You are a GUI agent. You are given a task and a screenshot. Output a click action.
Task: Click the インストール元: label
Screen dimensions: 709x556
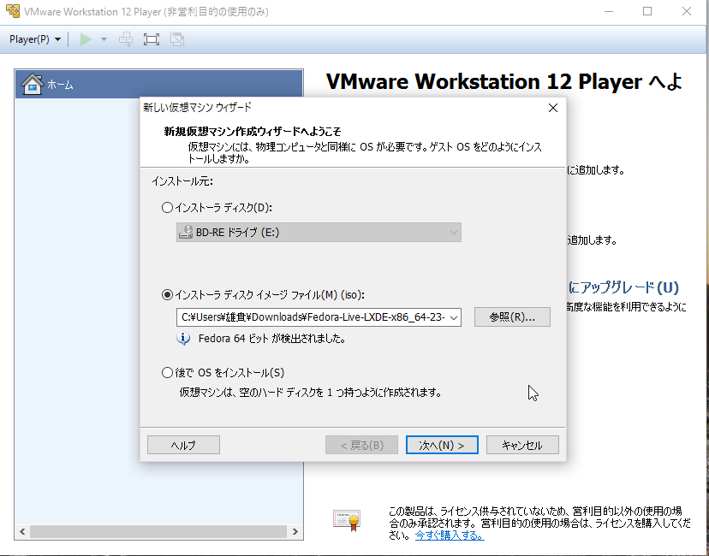tap(182, 181)
